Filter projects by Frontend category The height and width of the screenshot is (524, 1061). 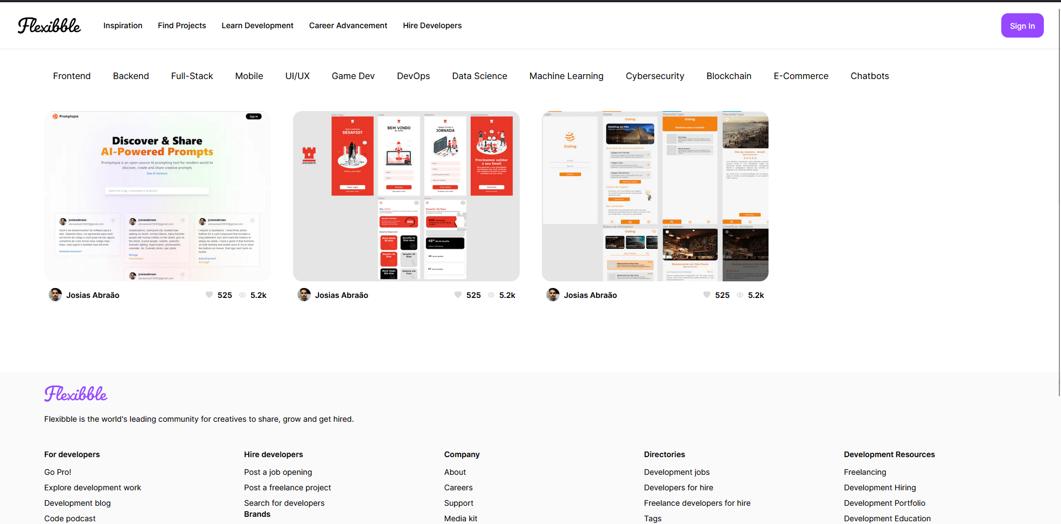pos(72,76)
